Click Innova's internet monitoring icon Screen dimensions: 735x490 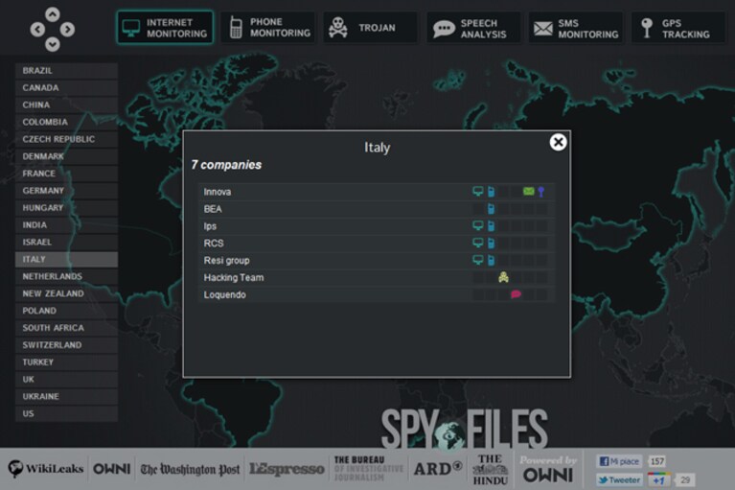click(x=477, y=192)
